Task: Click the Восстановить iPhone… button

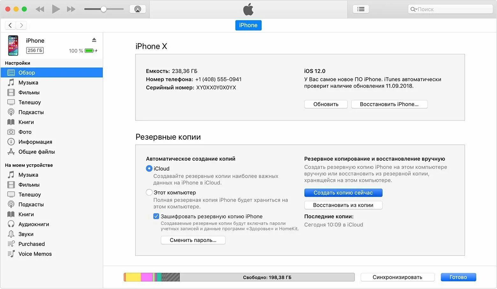Action: 389,104
